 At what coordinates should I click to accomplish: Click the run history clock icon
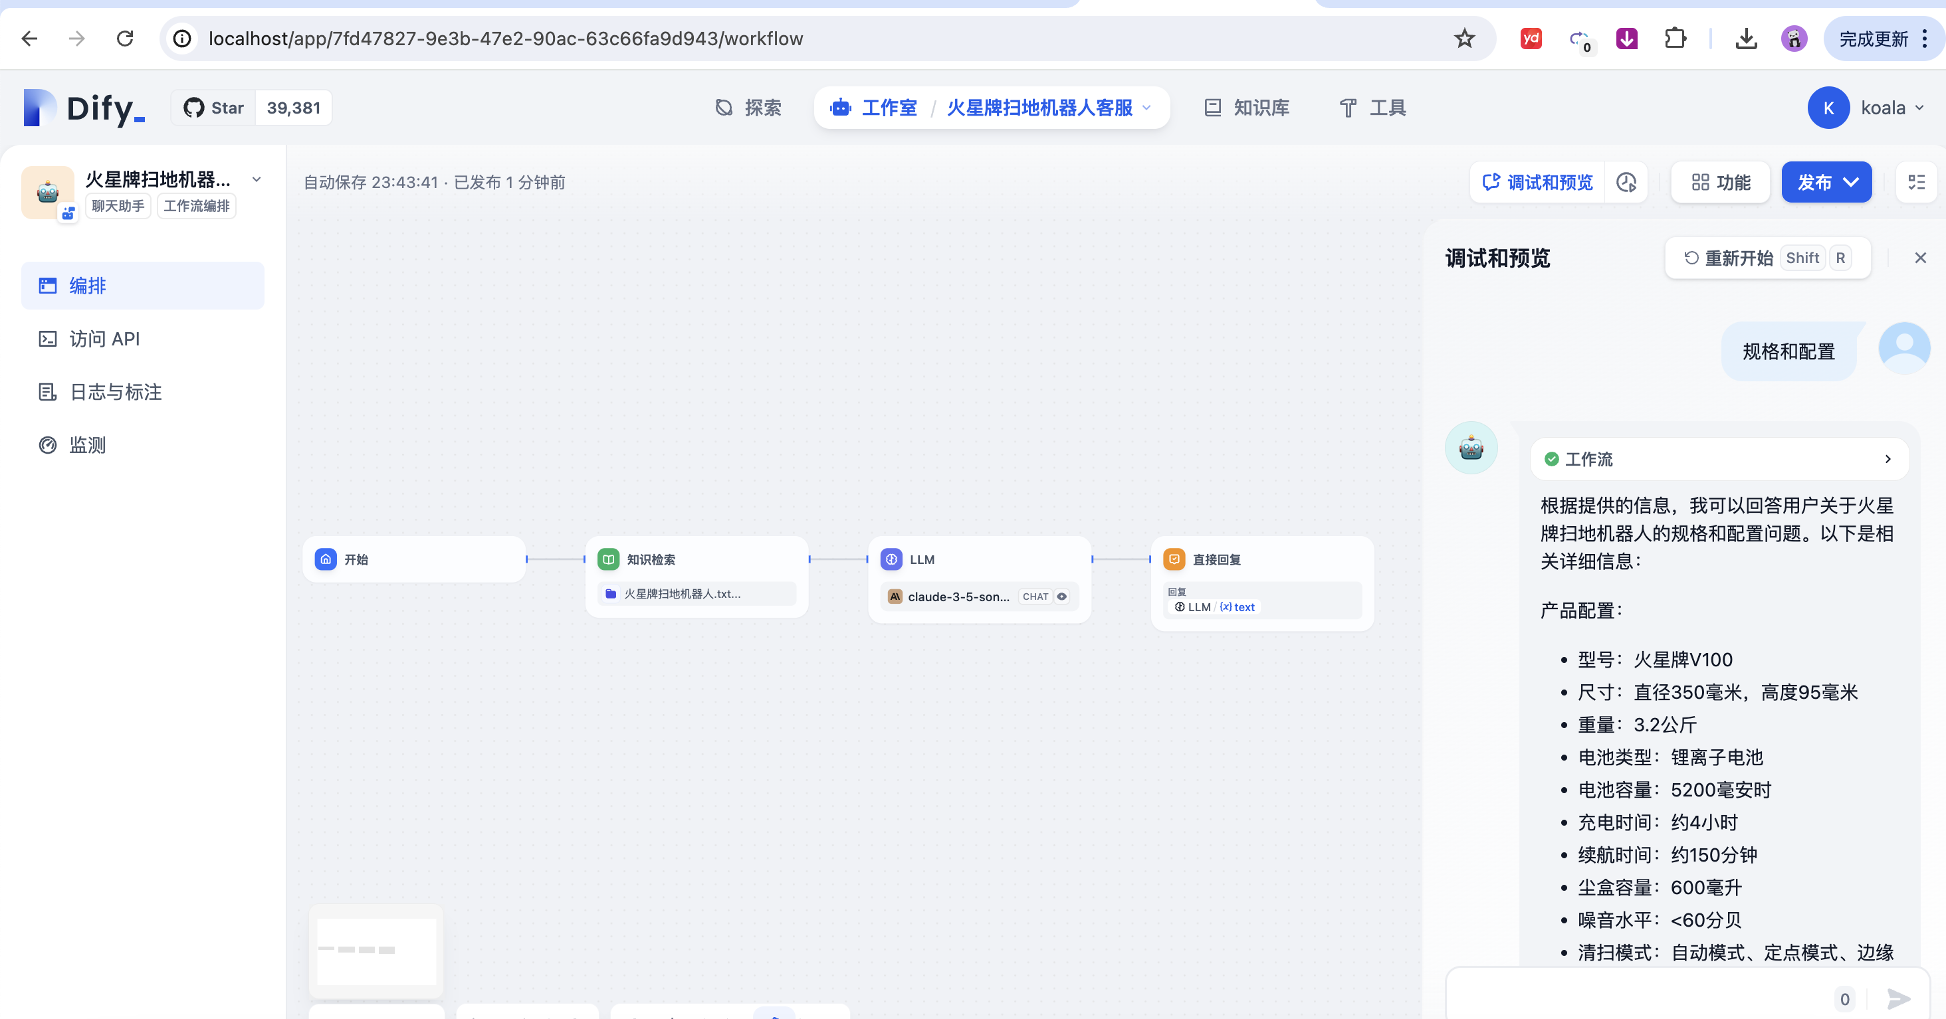pos(1626,183)
